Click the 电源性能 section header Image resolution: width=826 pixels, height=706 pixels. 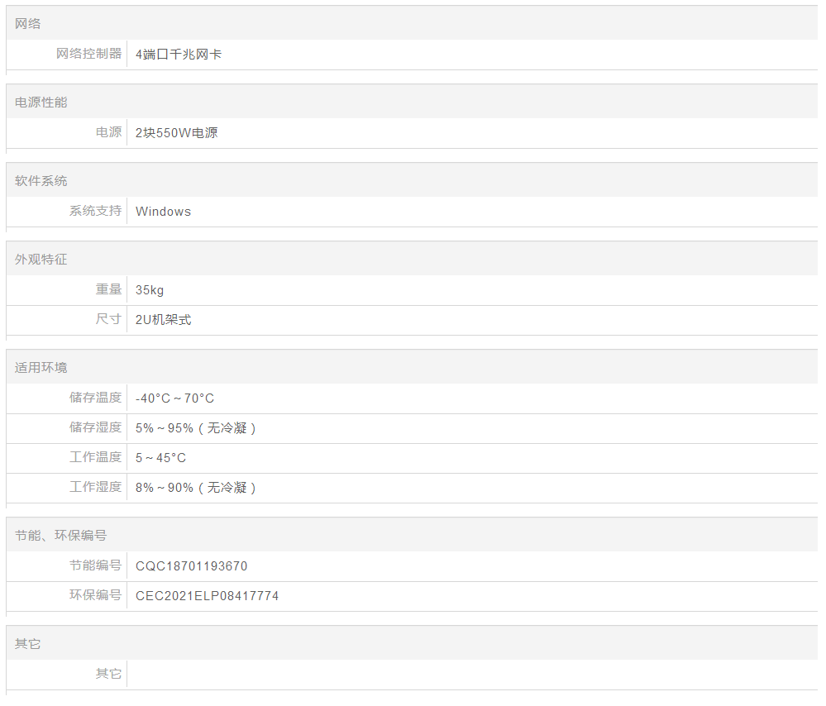tap(41, 103)
